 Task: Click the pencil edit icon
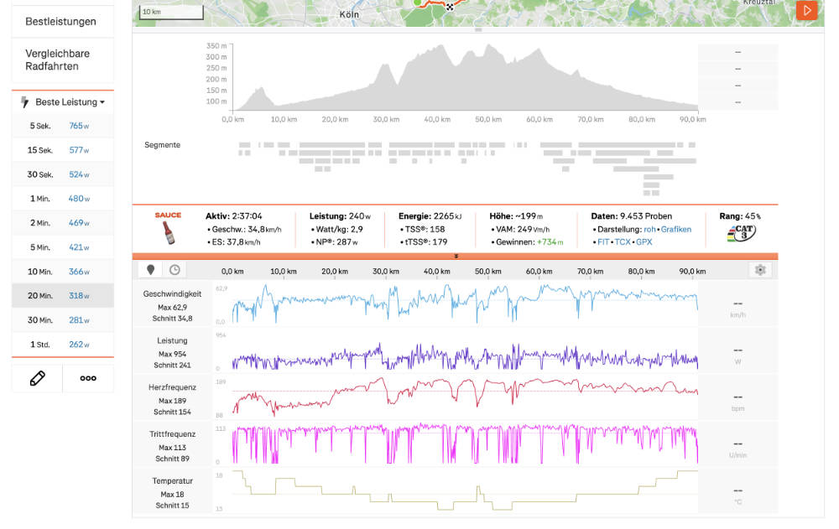37,378
